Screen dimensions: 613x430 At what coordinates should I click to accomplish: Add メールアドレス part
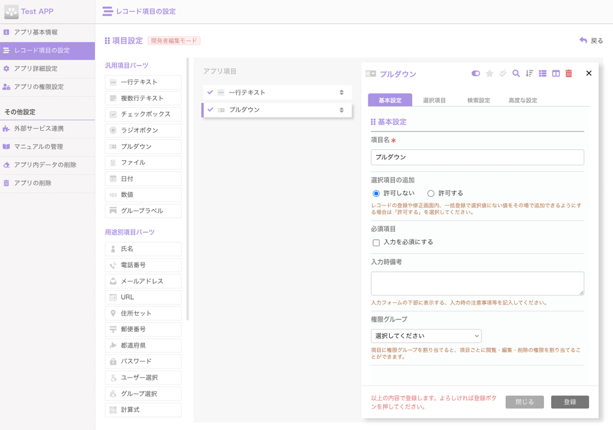click(143, 281)
